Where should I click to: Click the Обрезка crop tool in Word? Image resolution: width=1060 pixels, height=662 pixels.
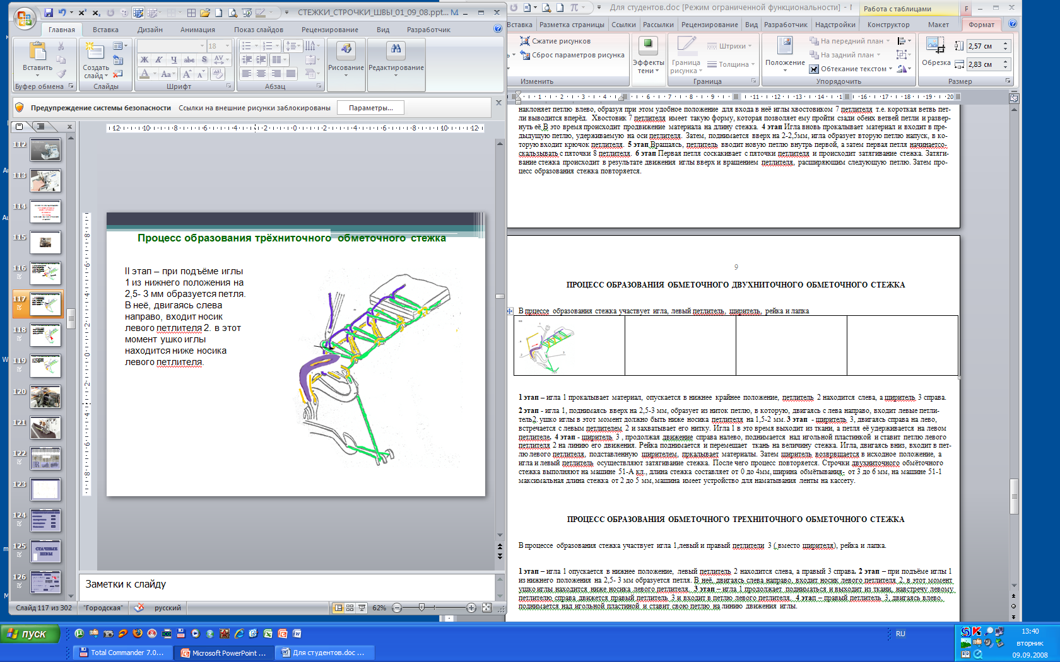pyautogui.click(x=936, y=52)
